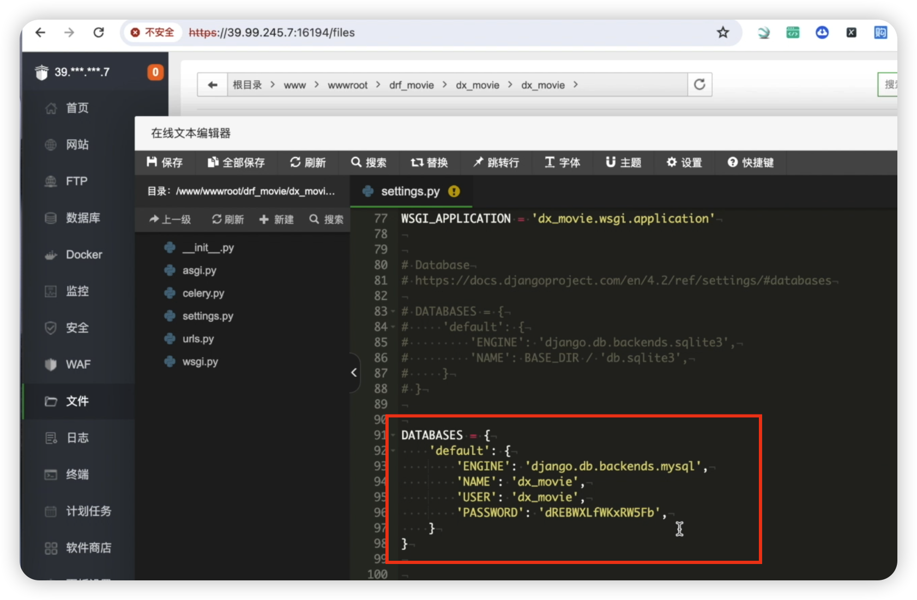Image resolution: width=917 pixels, height=600 pixels.
Task: Open the green code extension icon
Action: 793,33
